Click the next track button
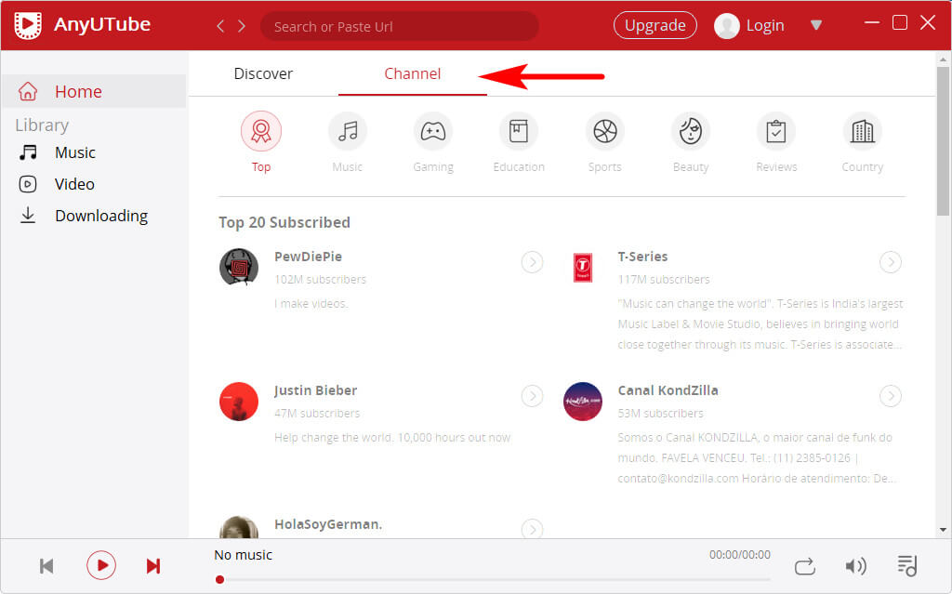The height and width of the screenshot is (594, 952). pyautogui.click(x=153, y=566)
